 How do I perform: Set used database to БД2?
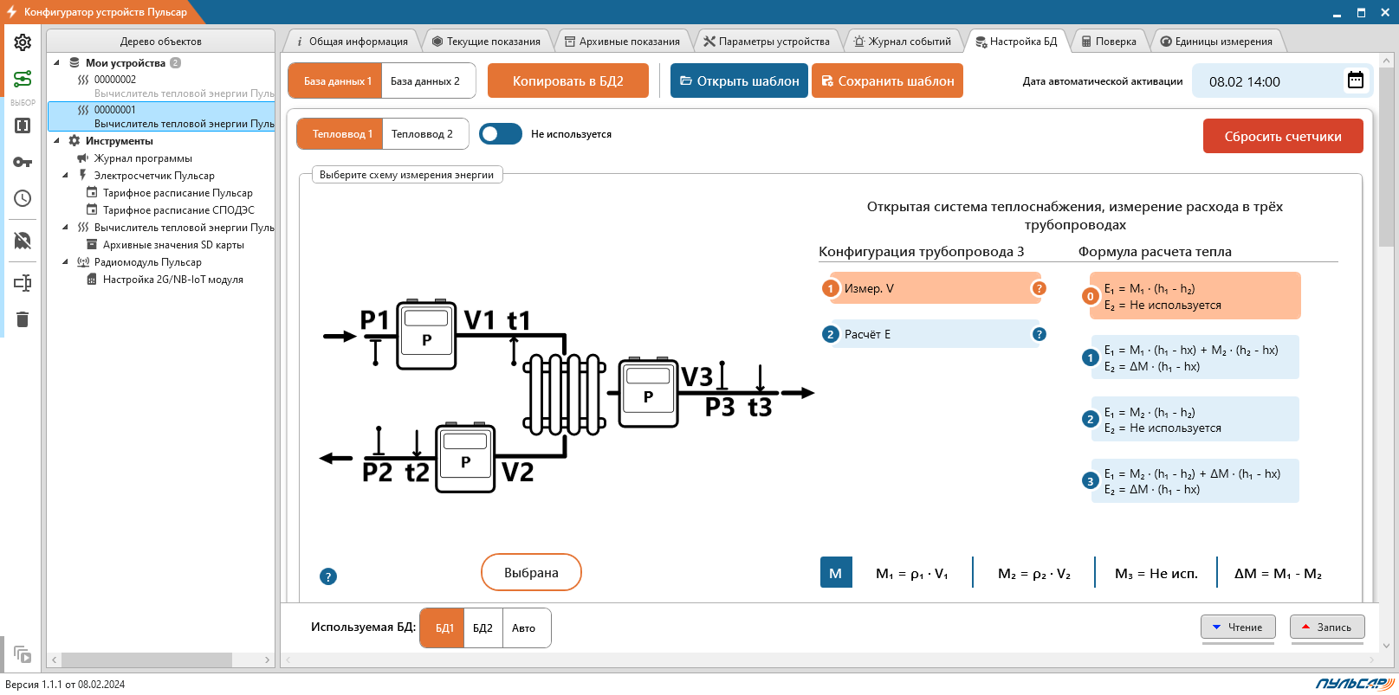pyautogui.click(x=483, y=628)
